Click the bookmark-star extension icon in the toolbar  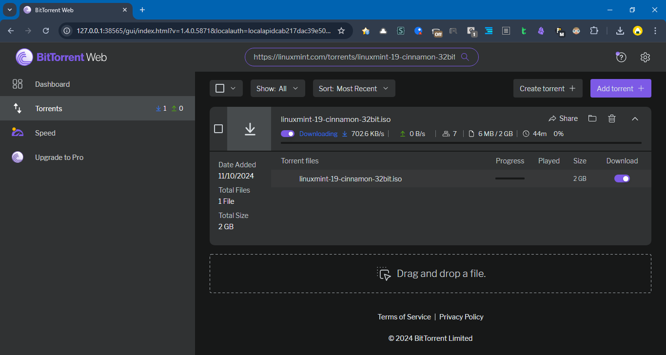[x=366, y=31]
